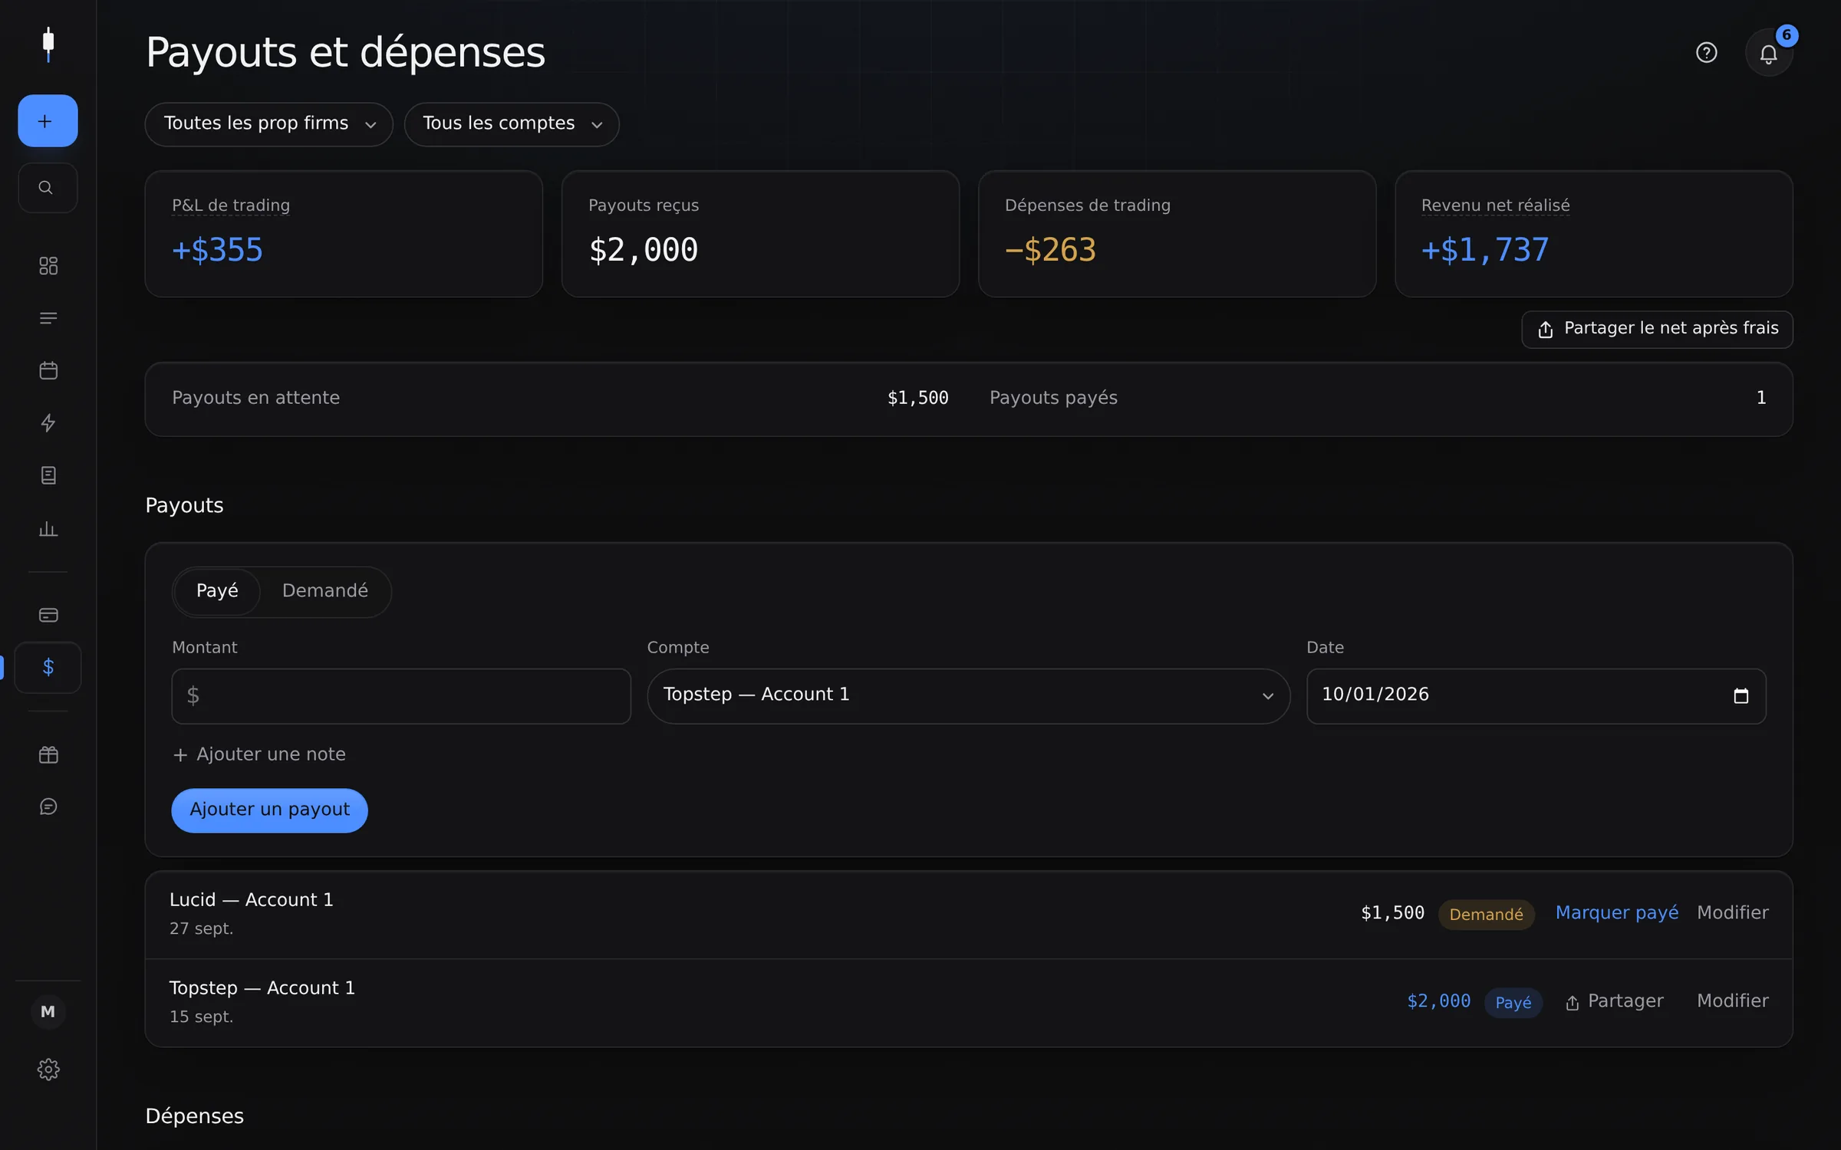Click Marquer payé on Lucid payout
The height and width of the screenshot is (1150, 1841).
(1617, 913)
